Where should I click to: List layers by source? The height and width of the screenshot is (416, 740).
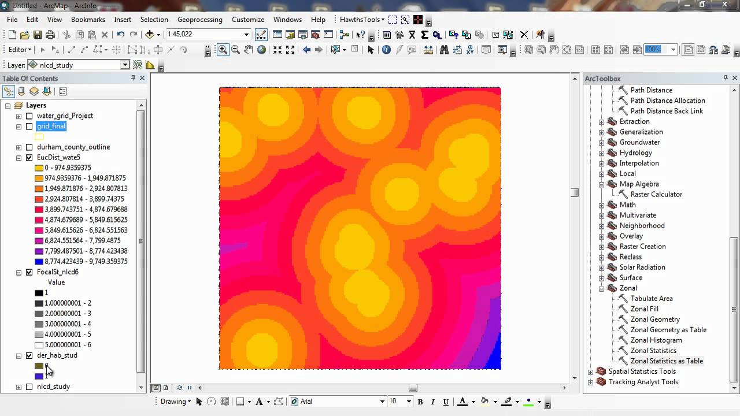(21, 91)
